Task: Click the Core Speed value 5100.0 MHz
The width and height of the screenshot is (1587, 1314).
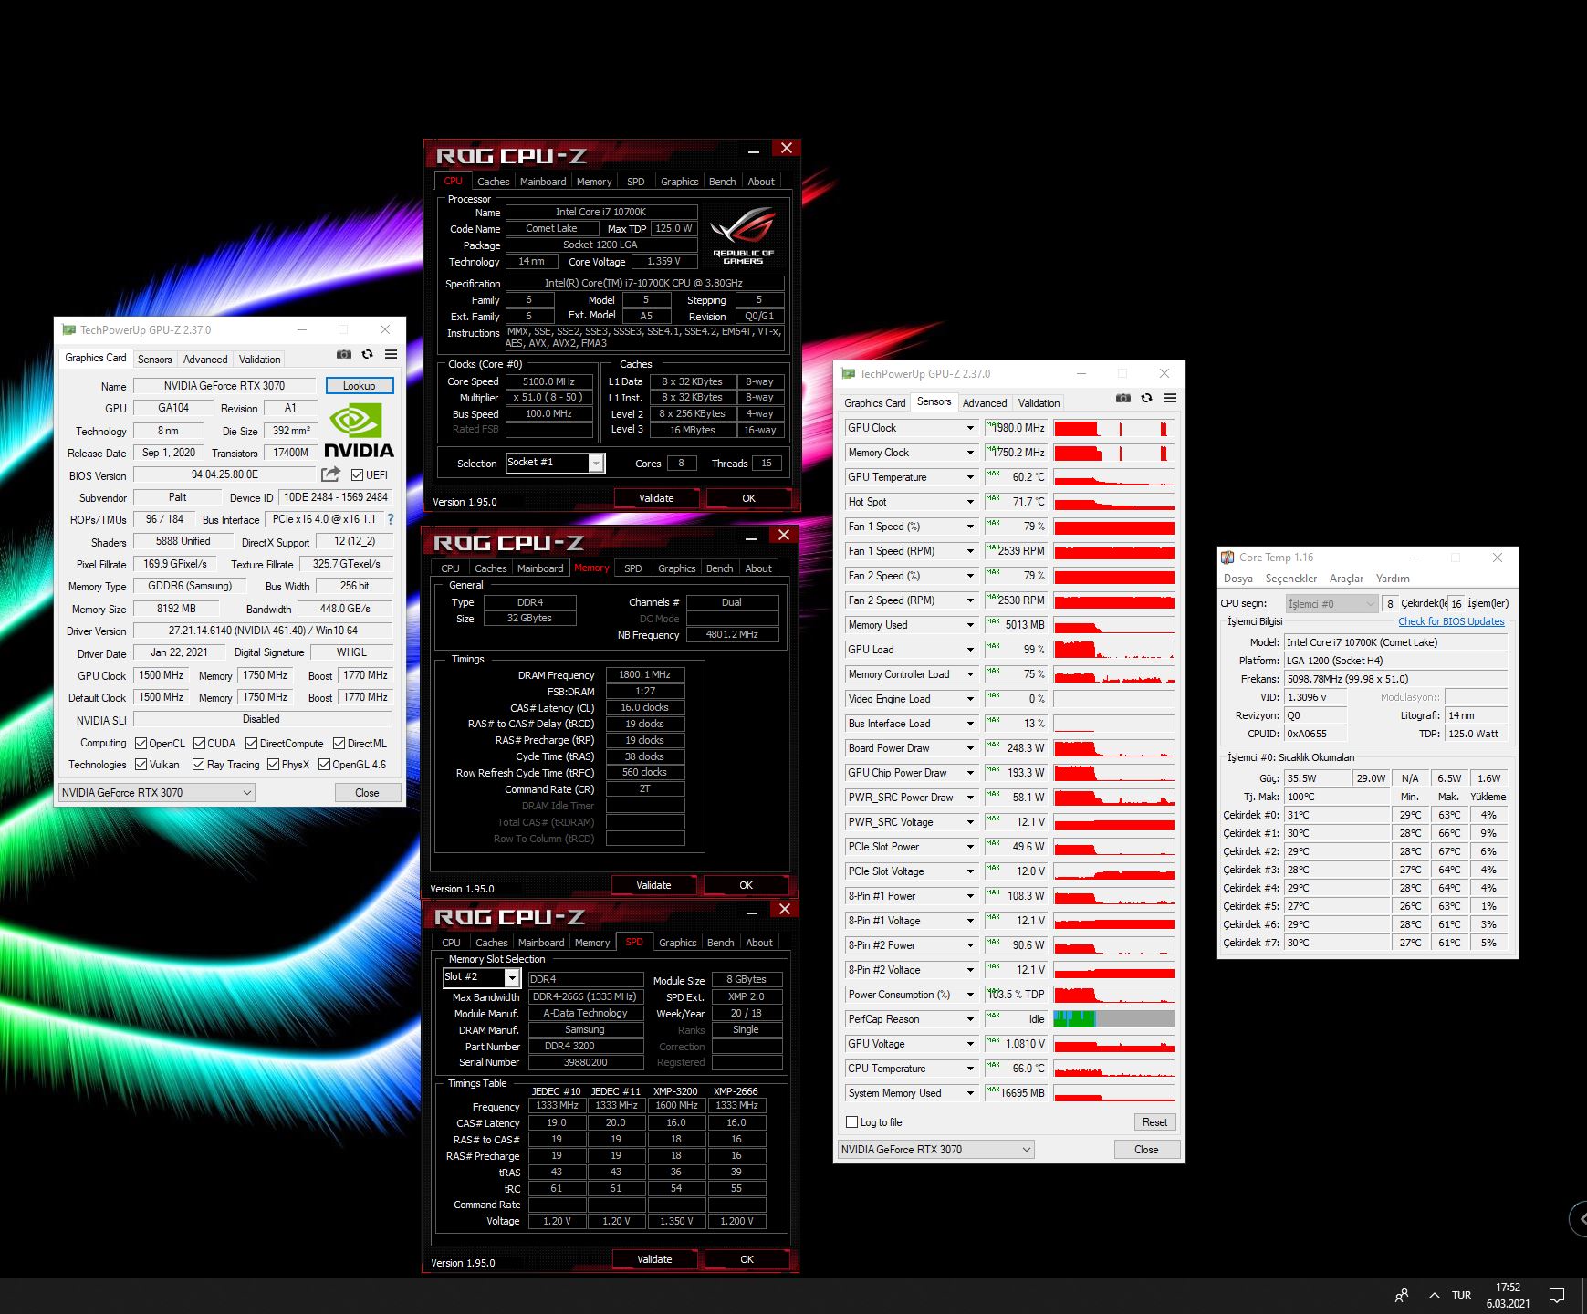Action: pyautogui.click(x=548, y=381)
